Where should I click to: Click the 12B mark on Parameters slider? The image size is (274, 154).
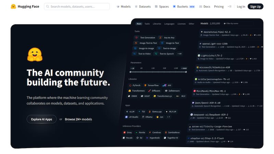pyautogui.click(x=153, y=68)
